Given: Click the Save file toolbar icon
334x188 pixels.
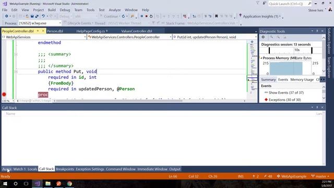Looking at the screenshot, I should click(x=32, y=16).
